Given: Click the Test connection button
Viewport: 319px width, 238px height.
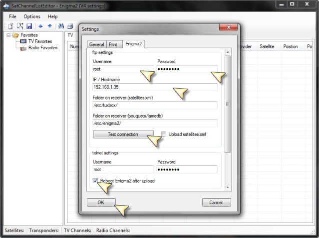Looking at the screenshot, I should pos(123,134).
